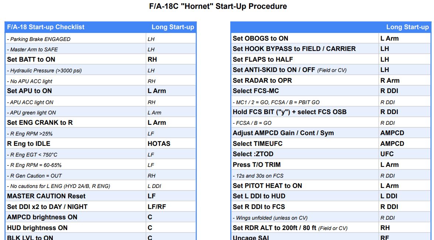
Task: Click the "Parking Brake ENGAGED" check item
Action: coord(39,39)
